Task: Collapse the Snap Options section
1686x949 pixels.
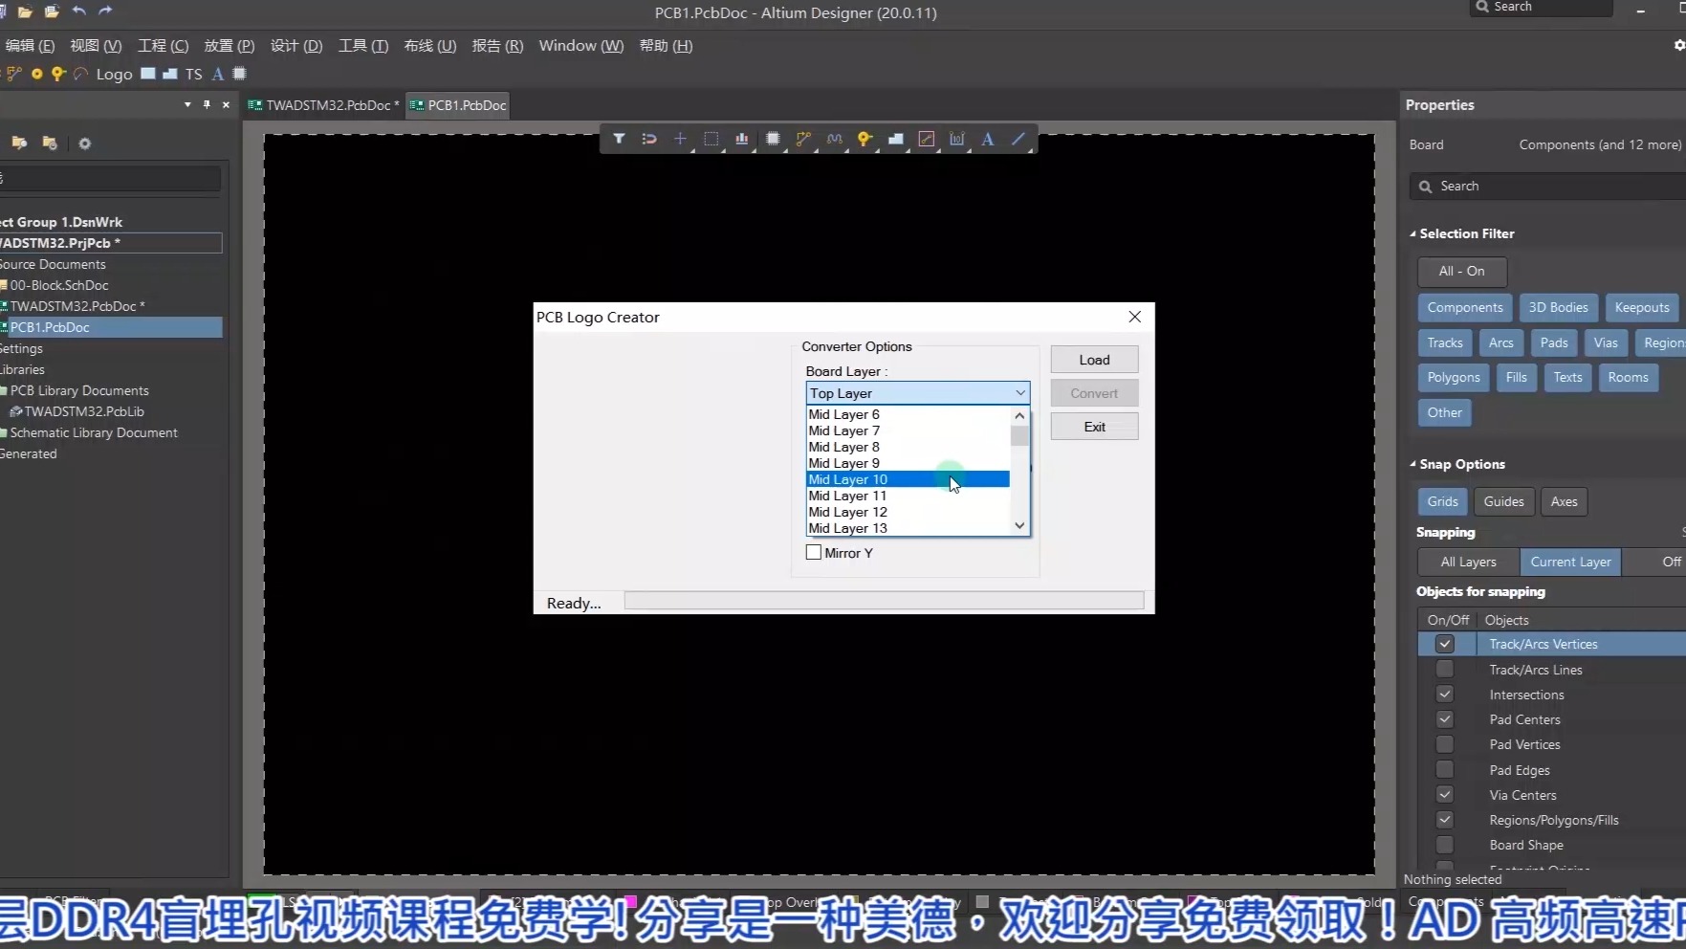Action: pos(1413,464)
